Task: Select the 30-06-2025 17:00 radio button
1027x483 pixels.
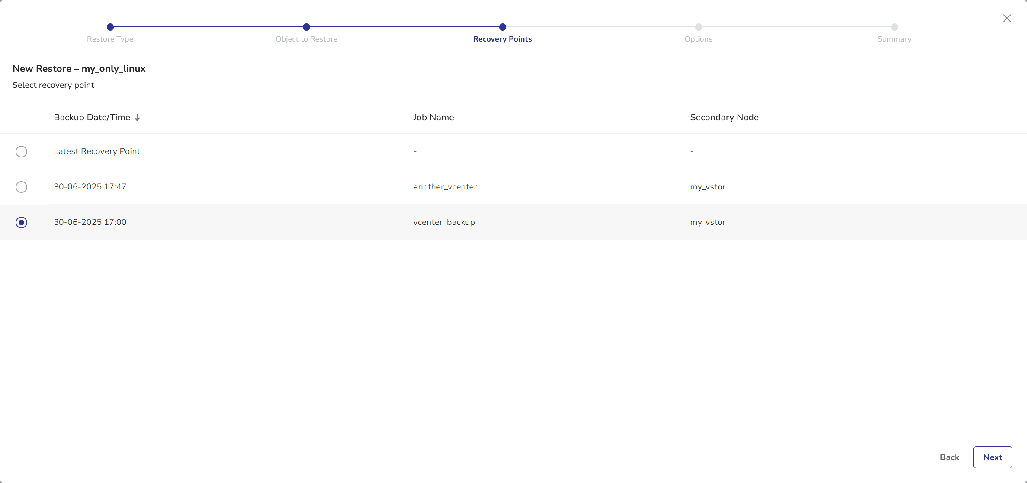Action: (x=21, y=222)
